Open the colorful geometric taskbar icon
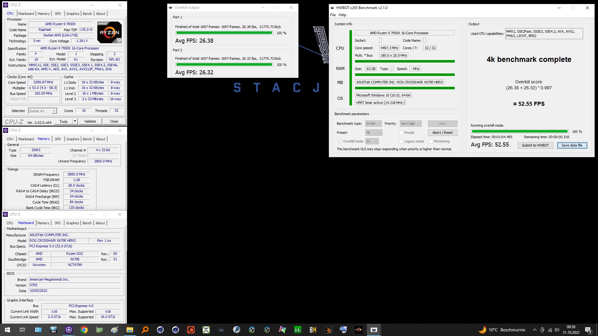This screenshot has height=336, width=598. point(282,330)
